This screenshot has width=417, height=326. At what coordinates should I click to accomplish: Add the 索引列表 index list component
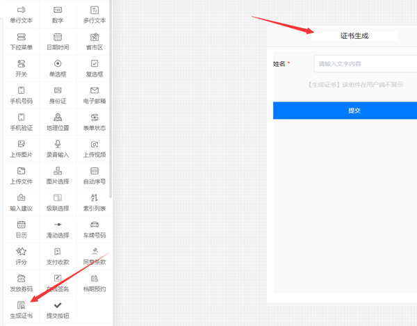pos(95,203)
